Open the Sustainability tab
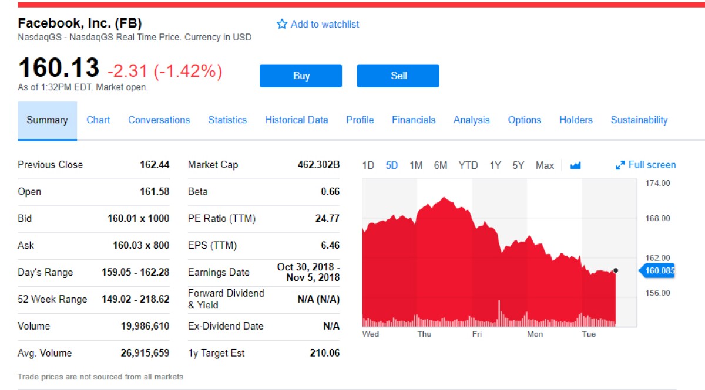Image resolution: width=705 pixels, height=390 pixels. (x=639, y=120)
